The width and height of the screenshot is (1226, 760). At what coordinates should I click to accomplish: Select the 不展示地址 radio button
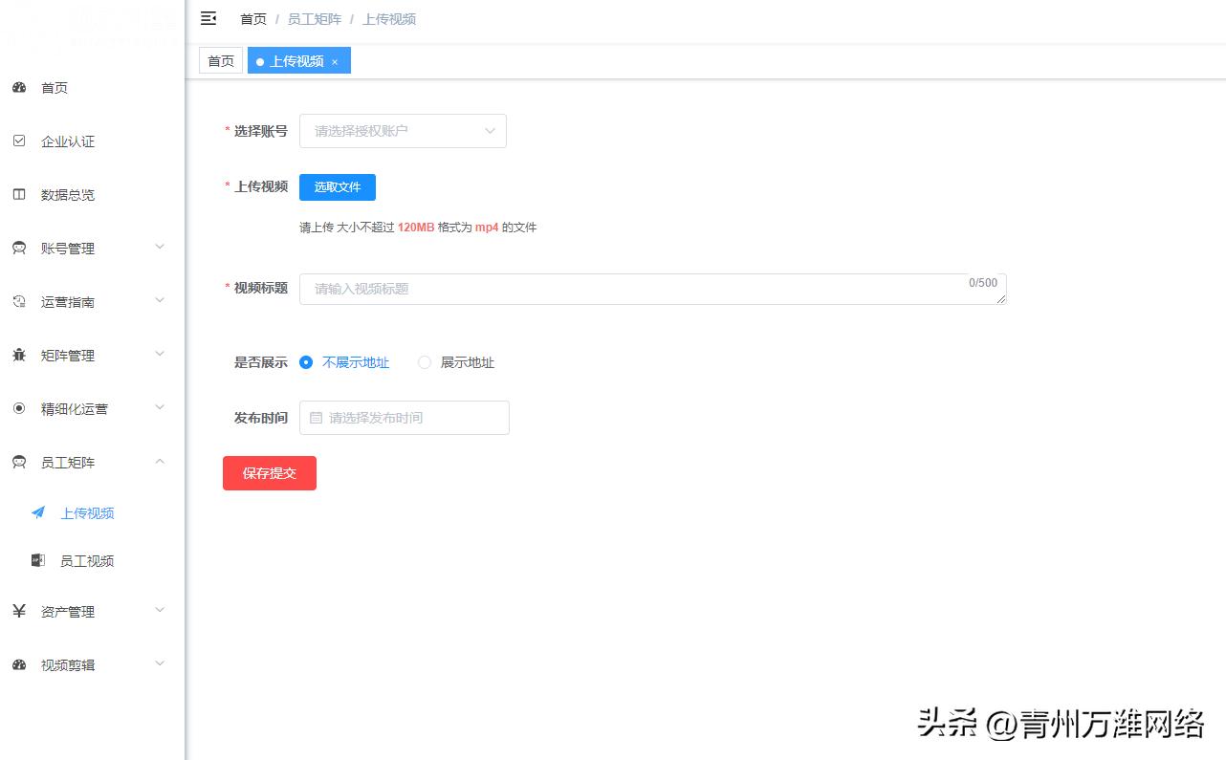pyautogui.click(x=306, y=362)
